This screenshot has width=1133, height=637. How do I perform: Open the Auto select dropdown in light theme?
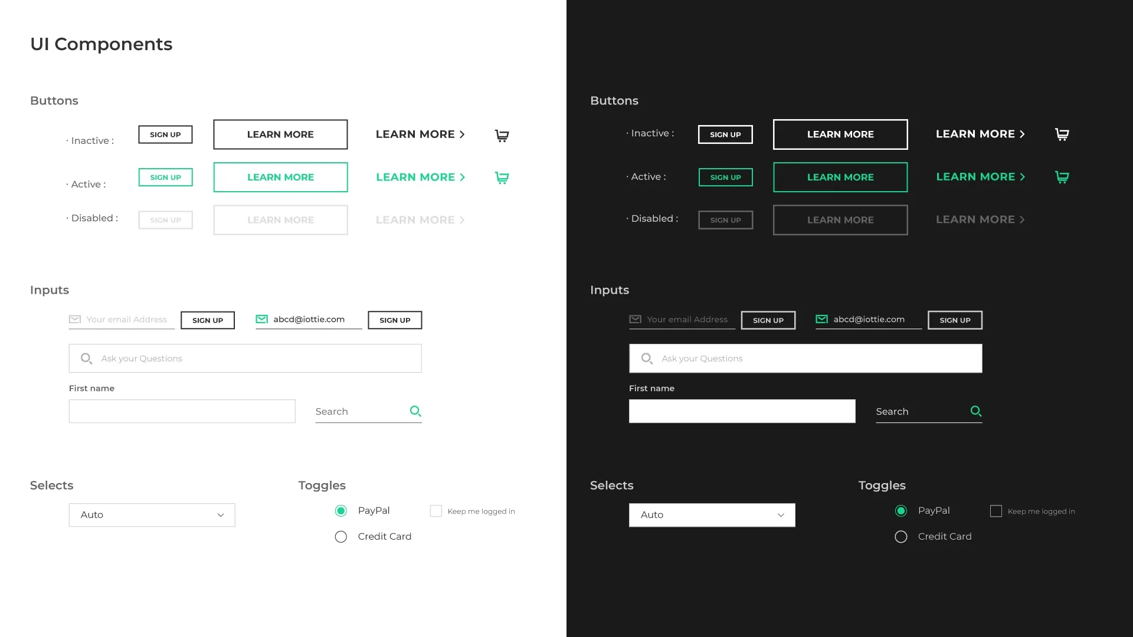152,515
